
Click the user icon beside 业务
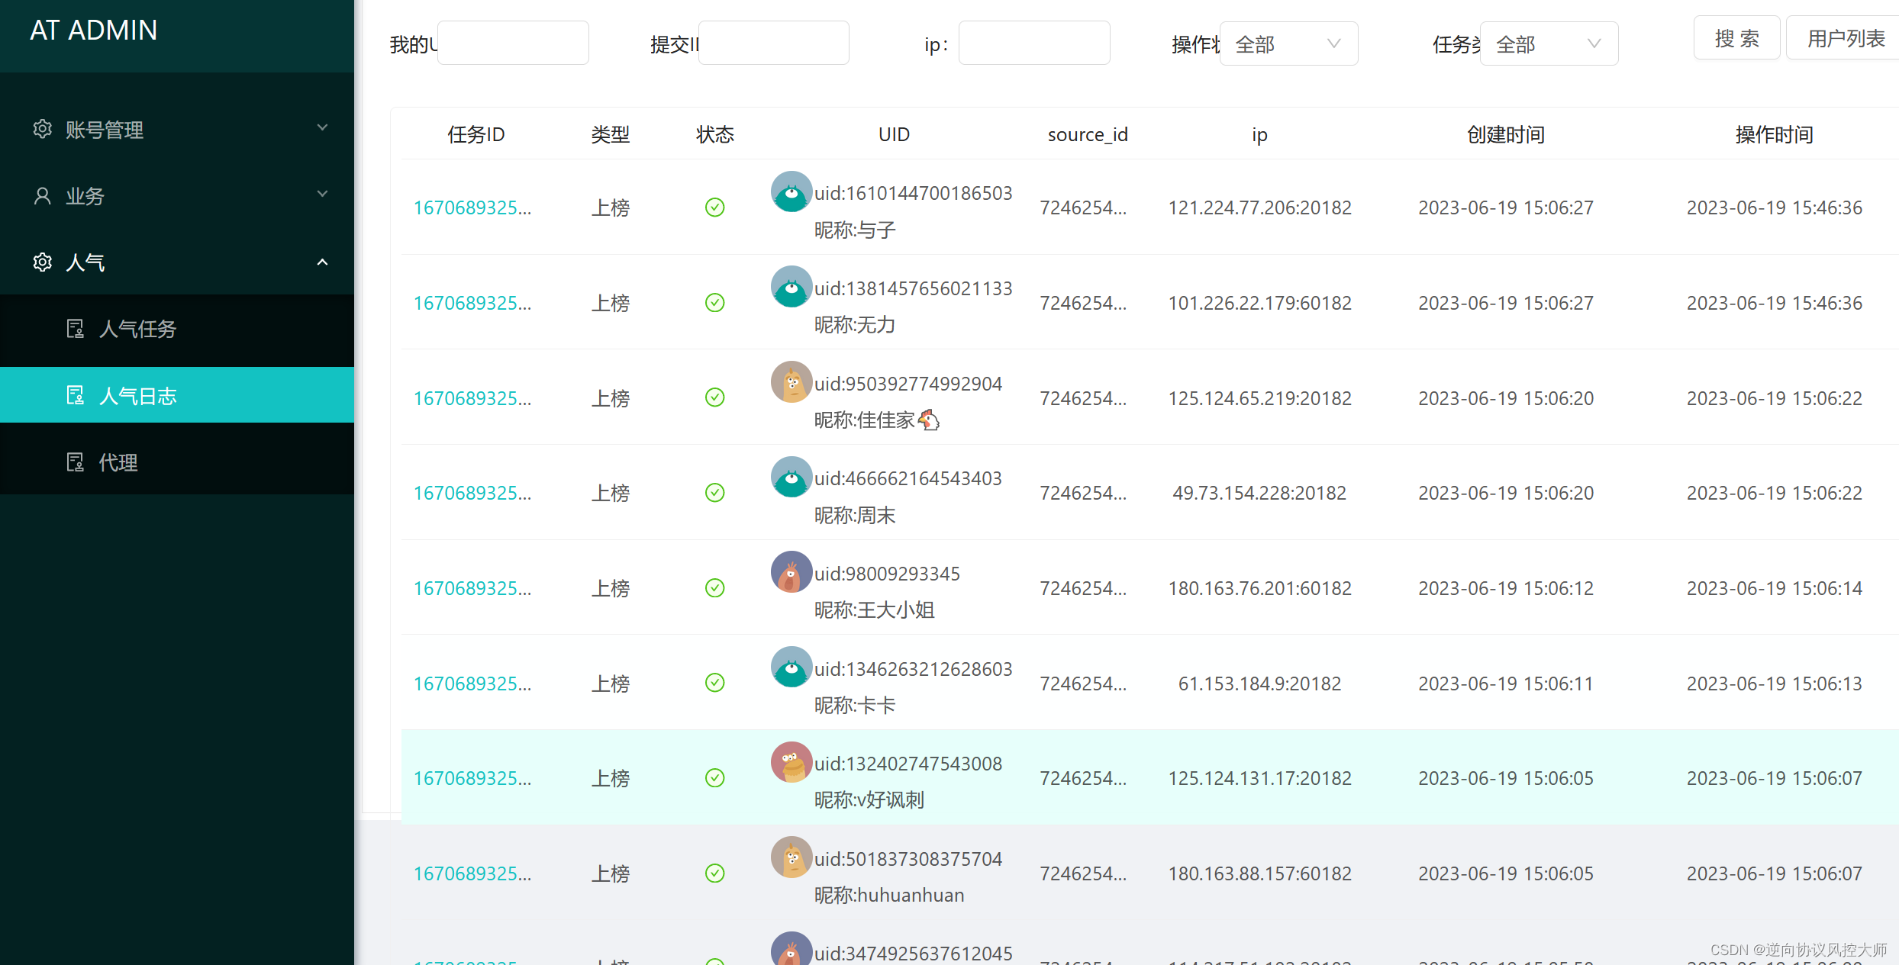point(43,196)
